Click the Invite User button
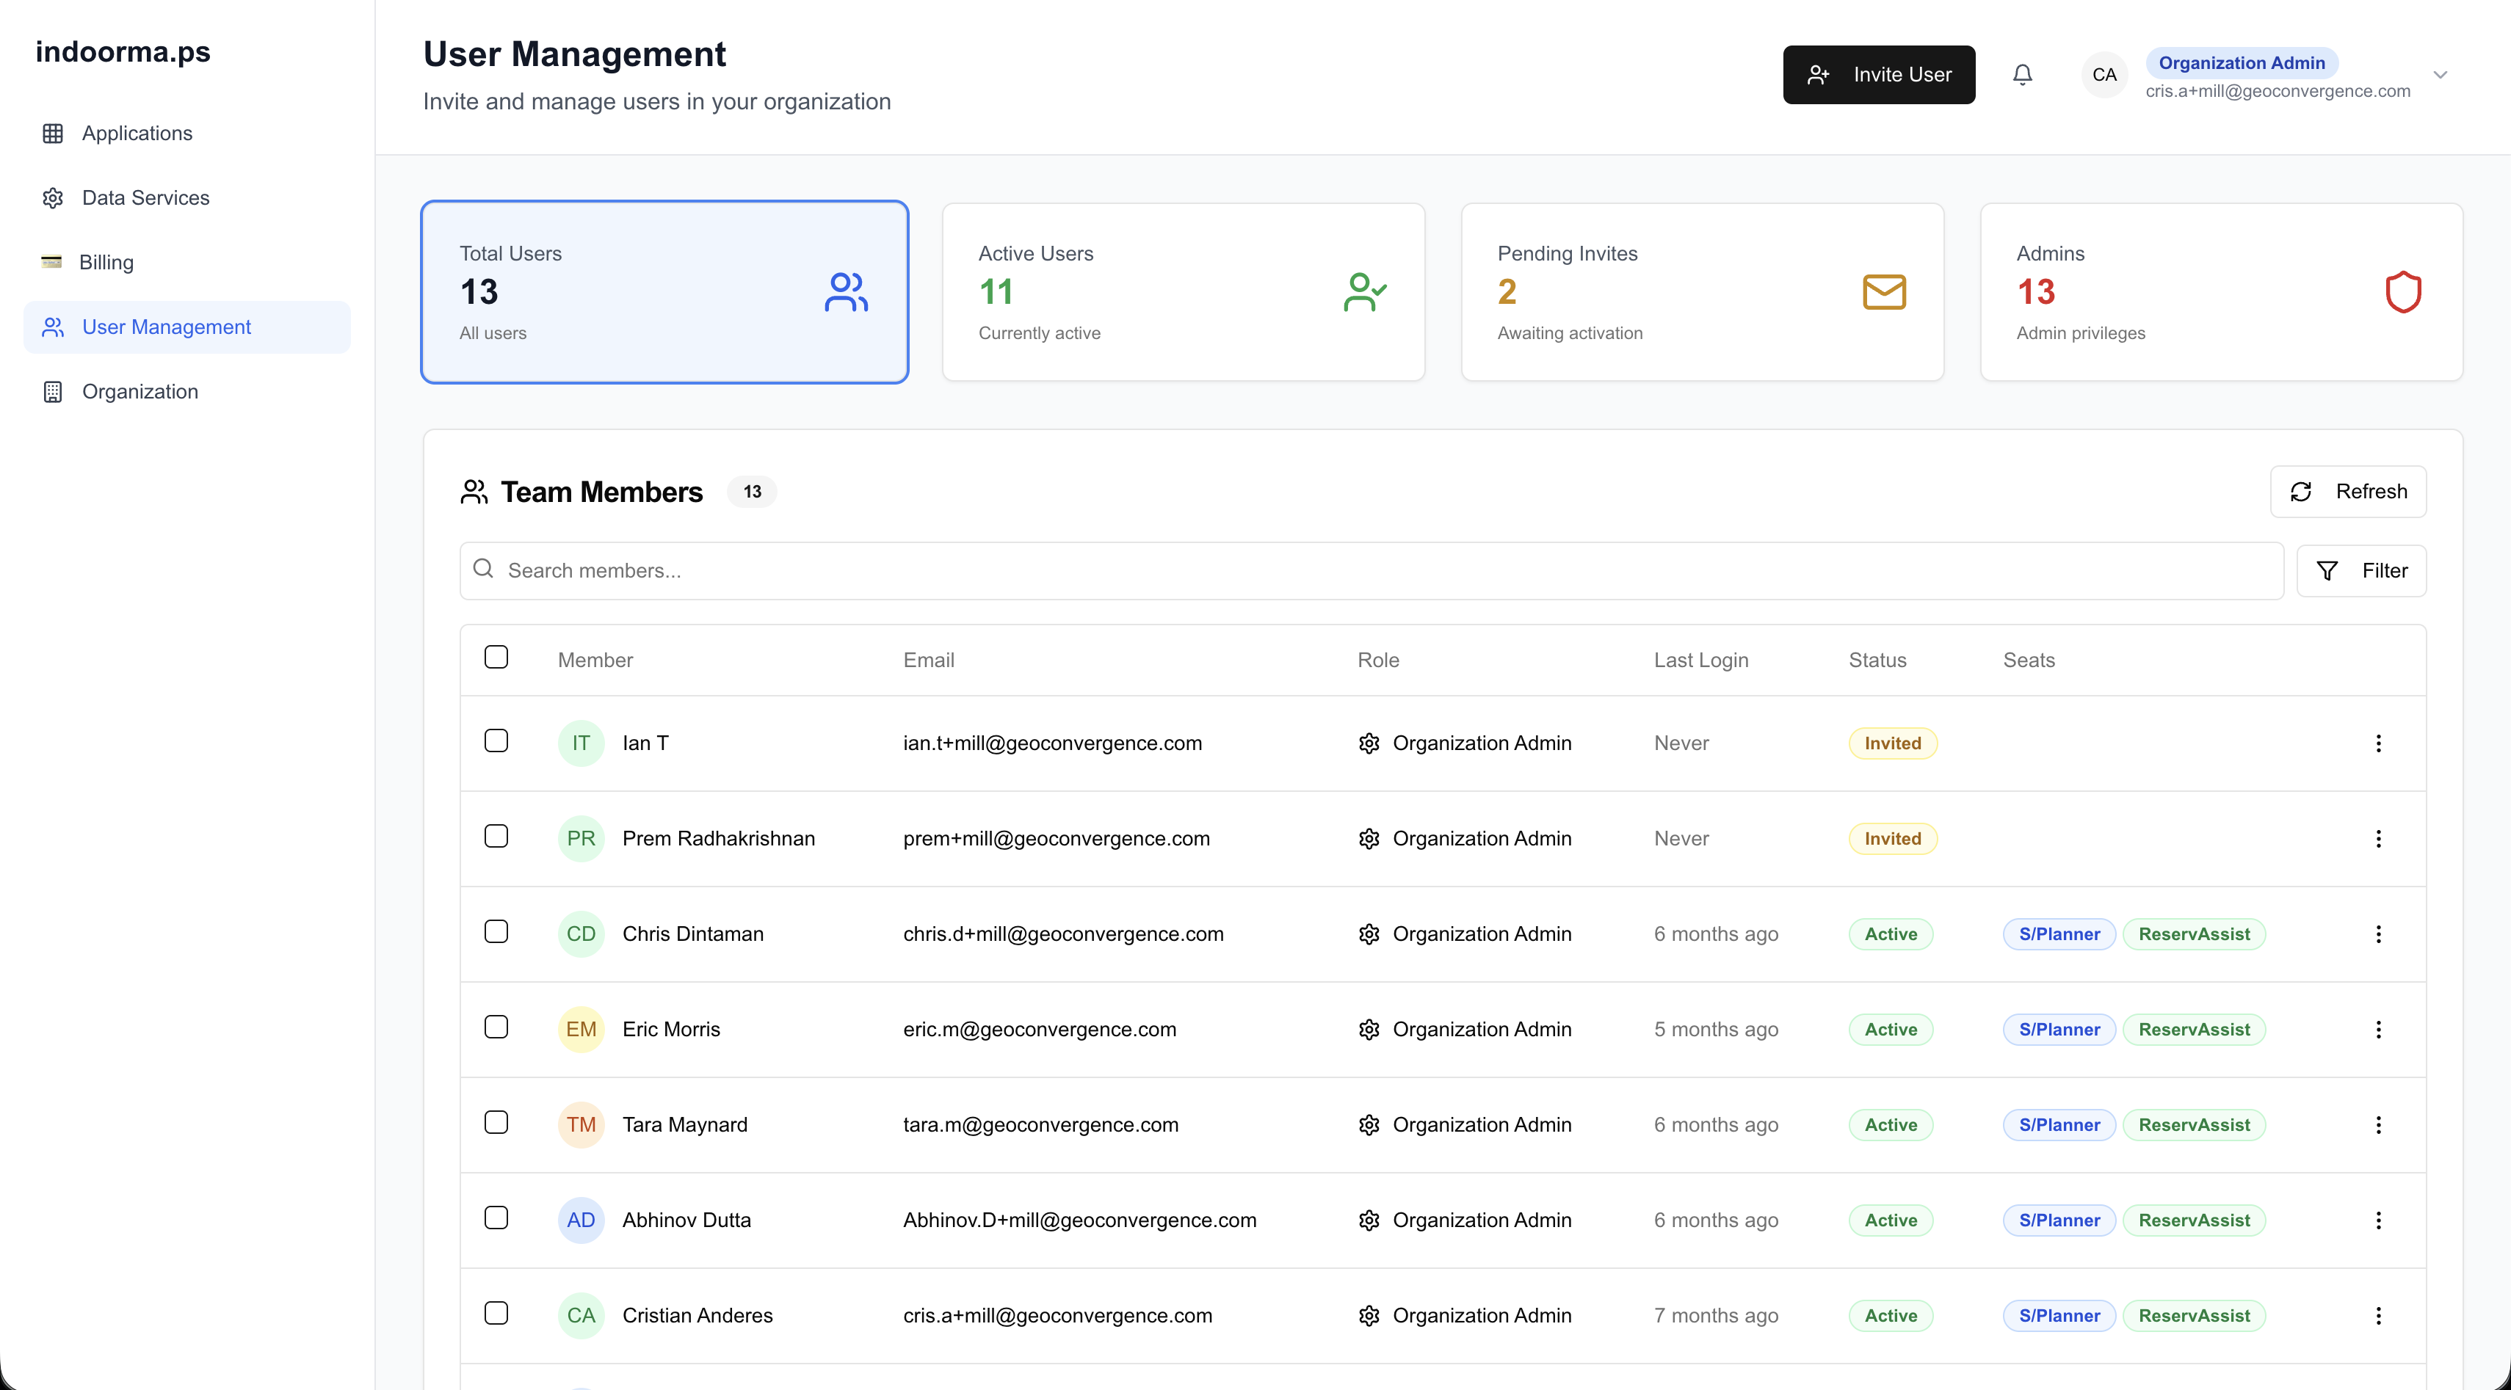 (x=1878, y=75)
